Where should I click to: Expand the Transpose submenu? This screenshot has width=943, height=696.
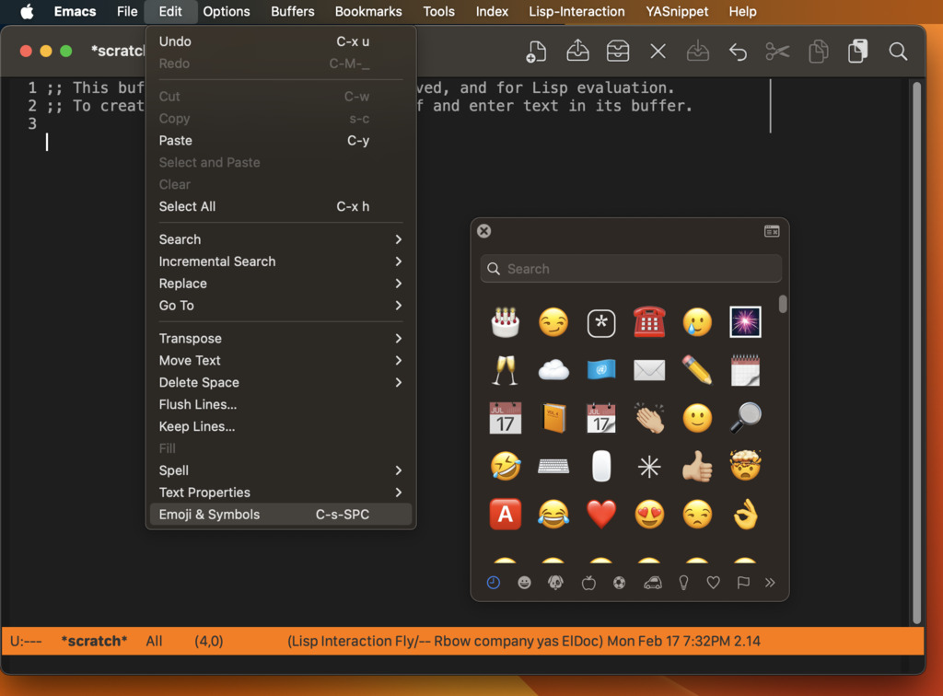point(281,339)
